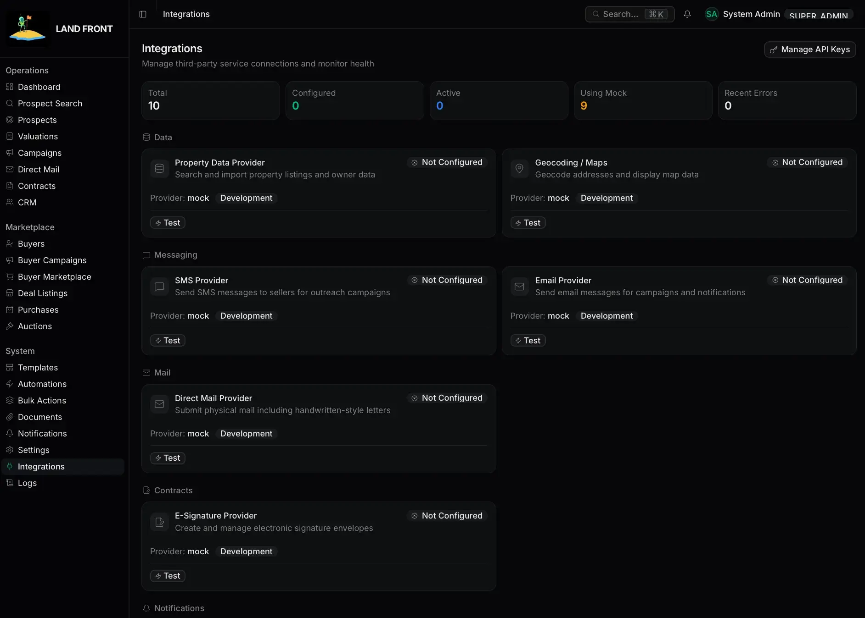Click the SUPER ADMIN role badge
865x618 pixels.
pos(819,14)
